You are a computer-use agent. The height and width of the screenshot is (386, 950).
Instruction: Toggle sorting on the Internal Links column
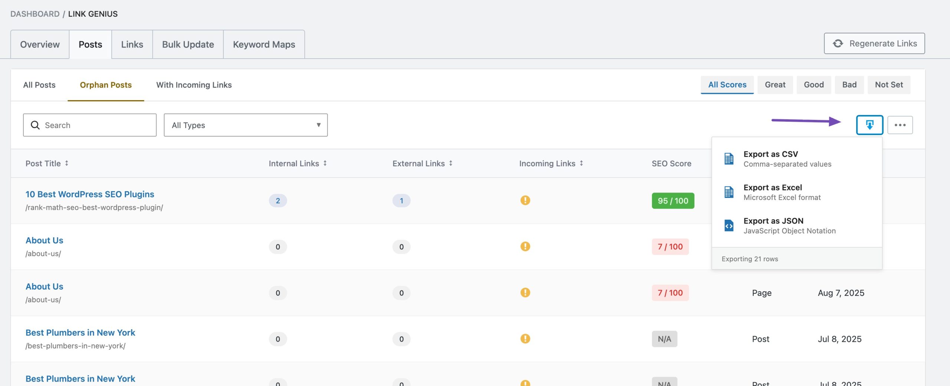pyautogui.click(x=325, y=163)
